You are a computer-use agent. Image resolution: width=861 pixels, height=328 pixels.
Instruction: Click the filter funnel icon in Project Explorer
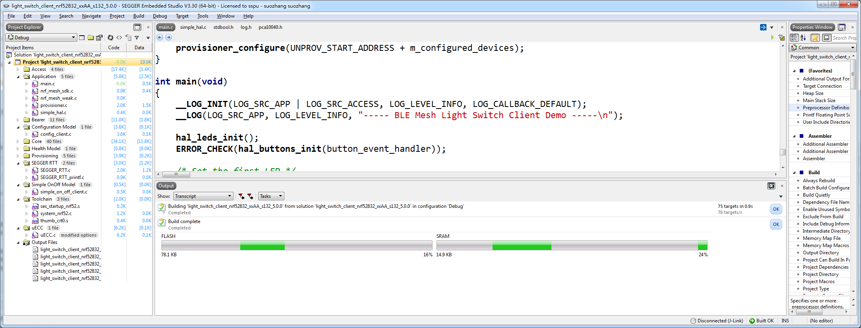point(137,38)
